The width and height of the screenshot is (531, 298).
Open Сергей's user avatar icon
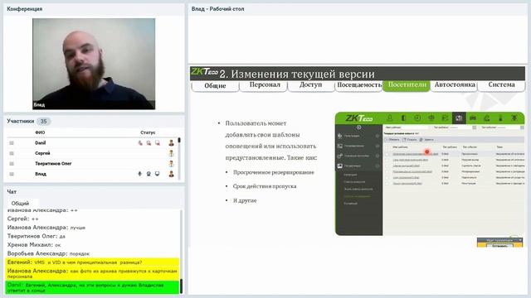click(x=172, y=153)
